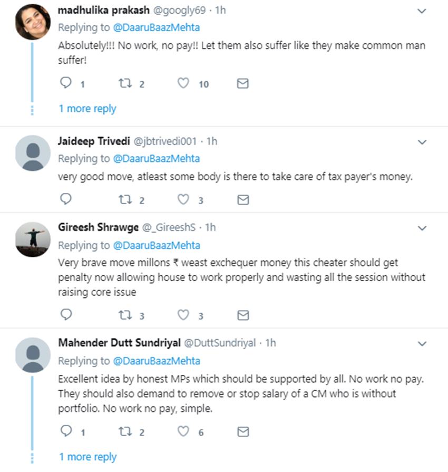Open dropdown menu on Jaideep Trivedi's tweet
This screenshot has width=448, height=472.
click(x=422, y=142)
